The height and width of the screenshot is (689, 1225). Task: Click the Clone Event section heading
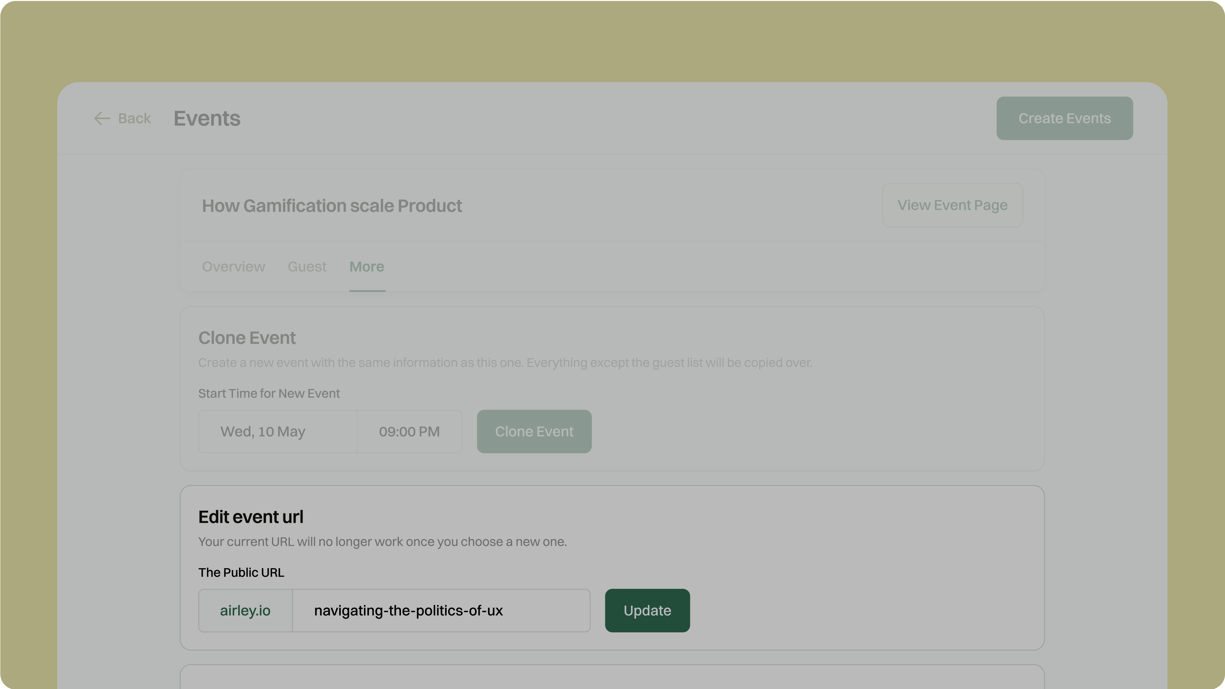tap(247, 338)
